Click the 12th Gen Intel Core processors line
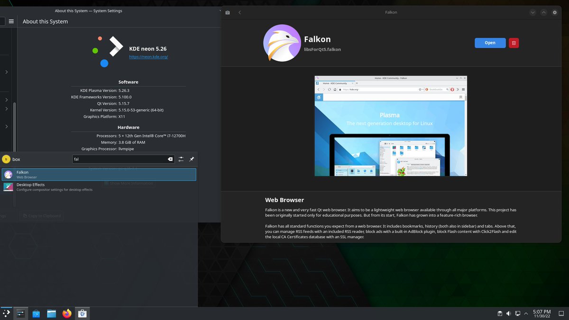The width and height of the screenshot is (569, 320). pos(141,136)
